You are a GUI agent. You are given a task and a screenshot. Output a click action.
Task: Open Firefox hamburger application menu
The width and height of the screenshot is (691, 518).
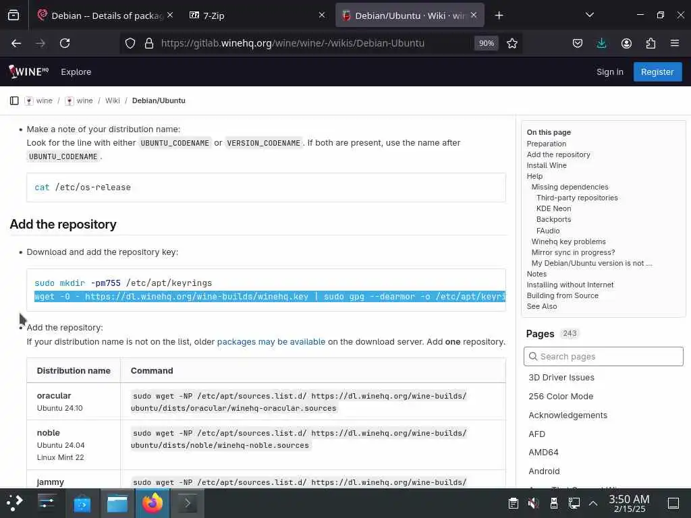point(675,43)
